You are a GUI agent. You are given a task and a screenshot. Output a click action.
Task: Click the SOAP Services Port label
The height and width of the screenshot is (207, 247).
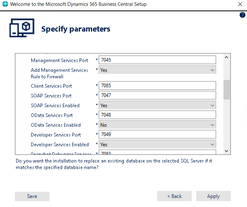click(51, 96)
